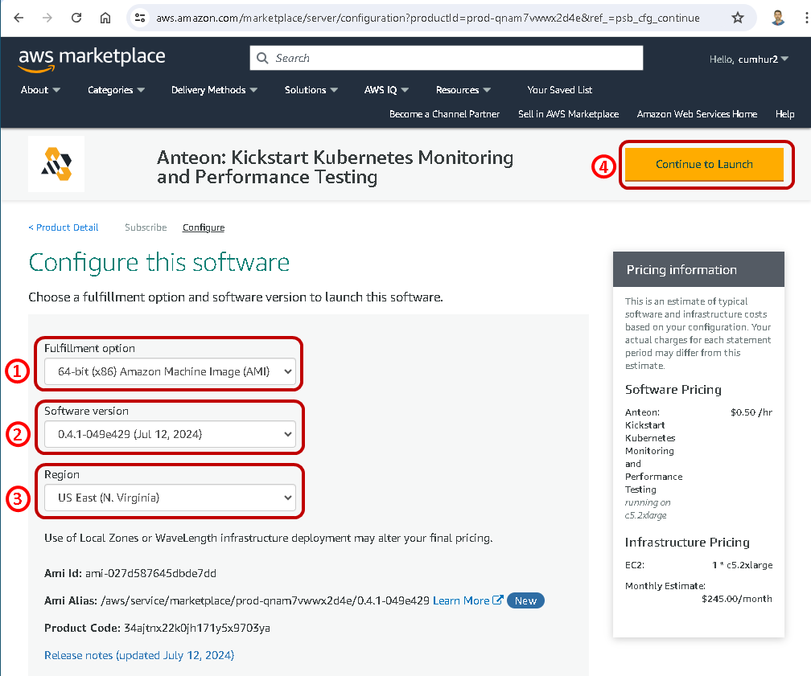The height and width of the screenshot is (676, 811).
Task: Click the AWS Marketplace logo
Action: [x=92, y=59]
